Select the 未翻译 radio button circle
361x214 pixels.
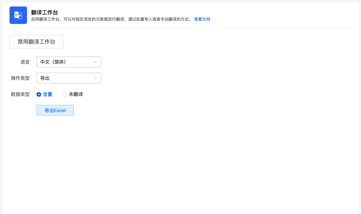65,95
